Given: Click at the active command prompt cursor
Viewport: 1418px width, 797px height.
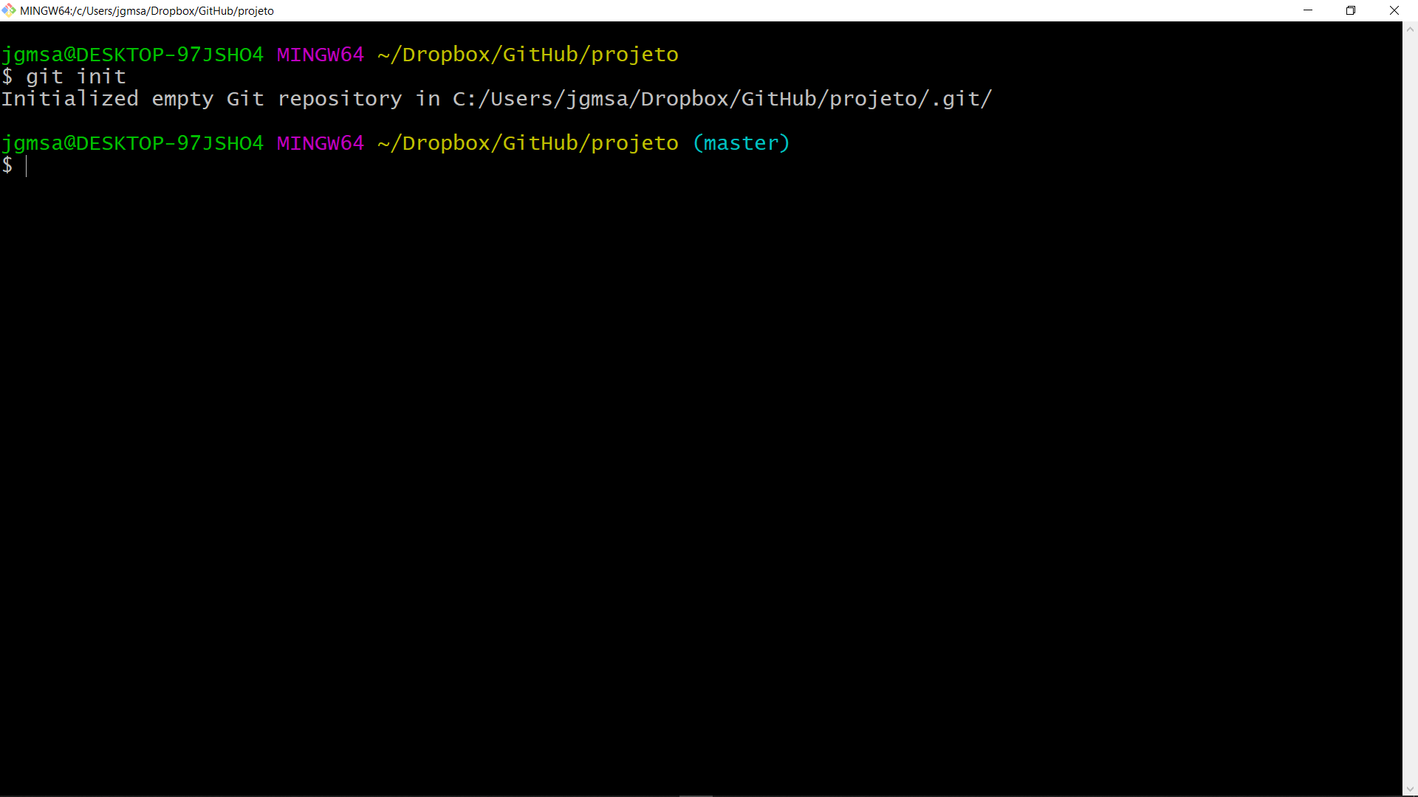Looking at the screenshot, I should click(x=27, y=165).
